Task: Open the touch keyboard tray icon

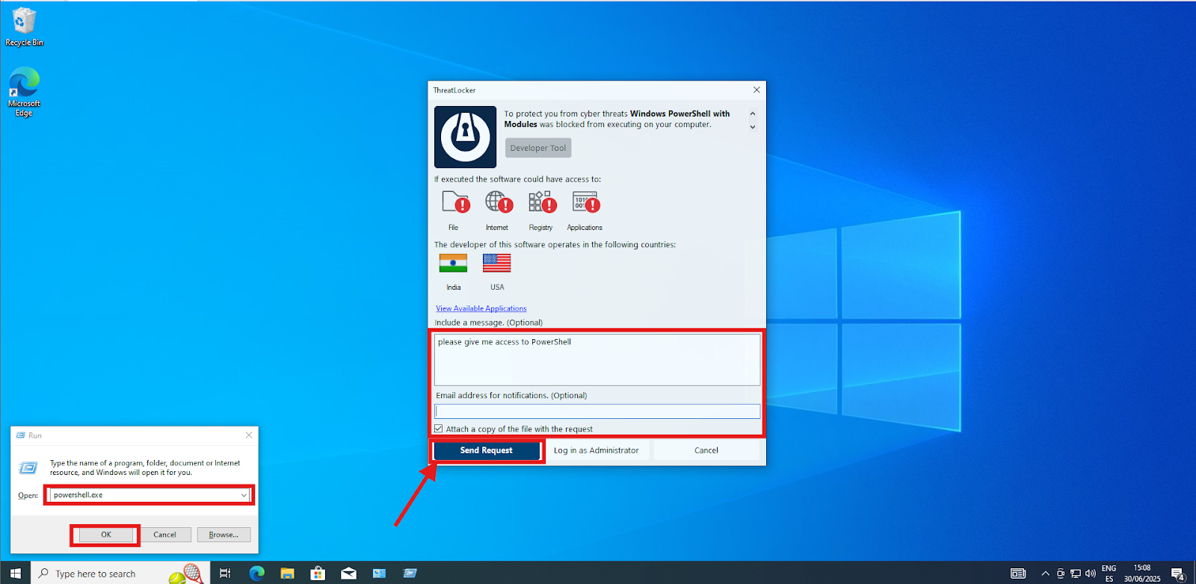Action: (1018, 573)
